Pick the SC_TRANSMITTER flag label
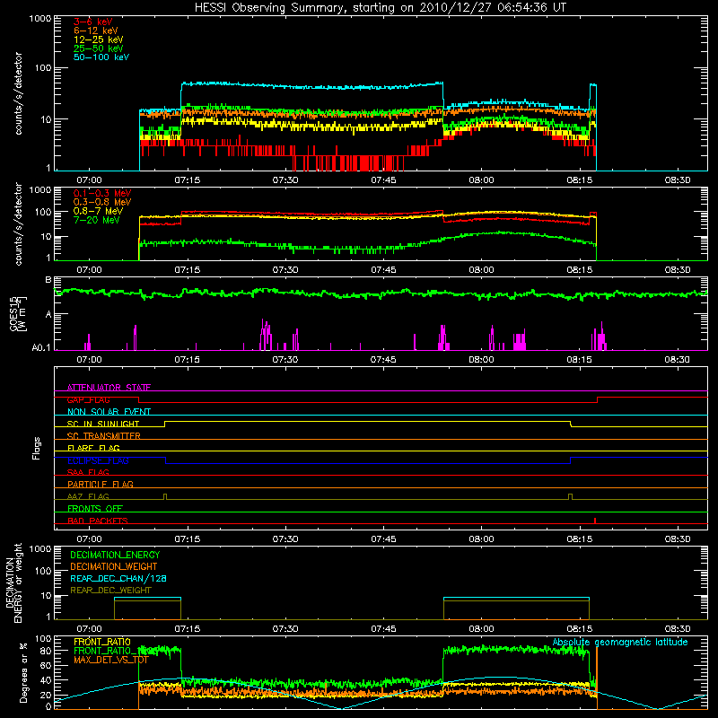The height and width of the screenshot is (718, 718). pos(104,436)
